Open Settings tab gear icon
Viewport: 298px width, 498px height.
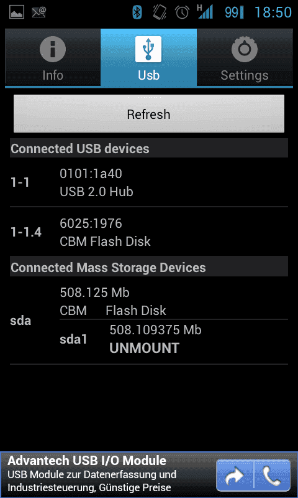pos(244,49)
